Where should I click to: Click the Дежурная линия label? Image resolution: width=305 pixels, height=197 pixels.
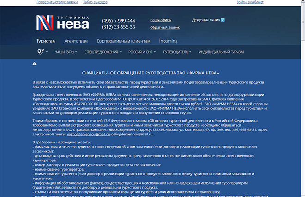[206, 20]
